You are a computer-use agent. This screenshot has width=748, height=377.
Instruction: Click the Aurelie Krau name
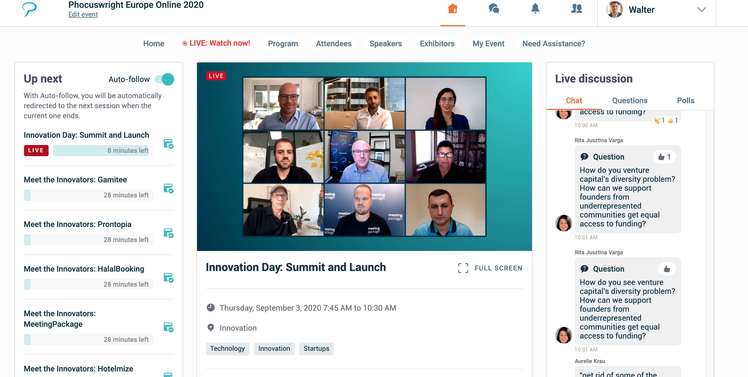point(589,361)
